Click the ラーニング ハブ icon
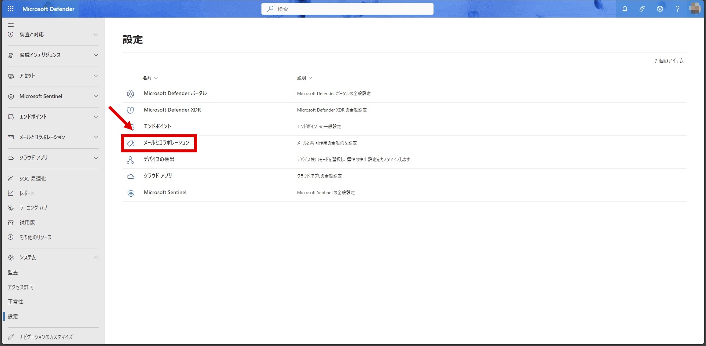The image size is (706, 346). [11, 208]
